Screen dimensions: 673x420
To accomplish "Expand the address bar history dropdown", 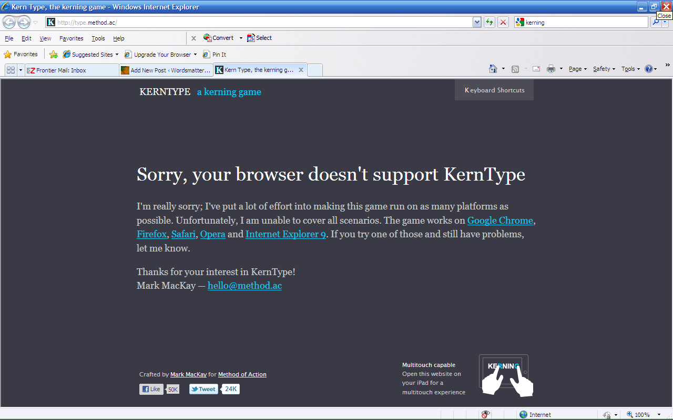I will click(x=477, y=22).
